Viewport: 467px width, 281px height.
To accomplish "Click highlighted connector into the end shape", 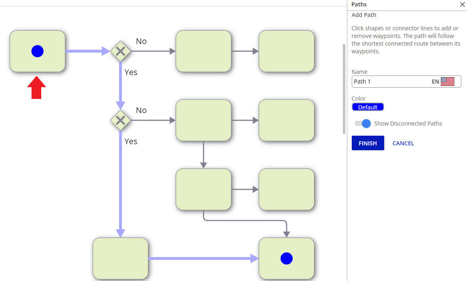I will pos(202,258).
